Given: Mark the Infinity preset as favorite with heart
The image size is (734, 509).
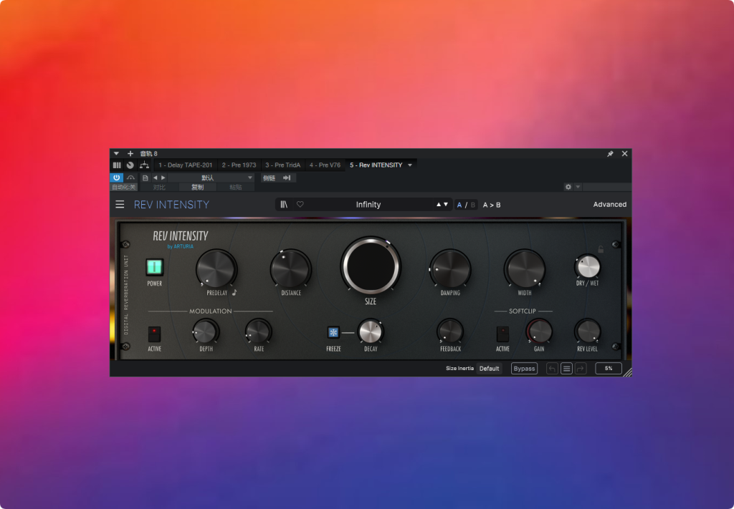Looking at the screenshot, I should (x=300, y=204).
